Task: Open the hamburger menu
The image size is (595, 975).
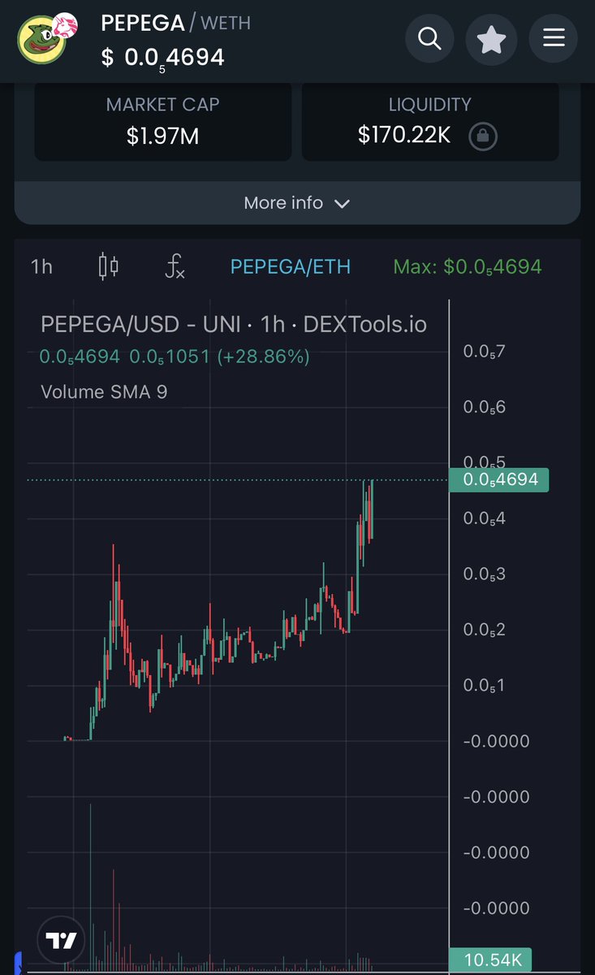Action: pyautogui.click(x=554, y=38)
